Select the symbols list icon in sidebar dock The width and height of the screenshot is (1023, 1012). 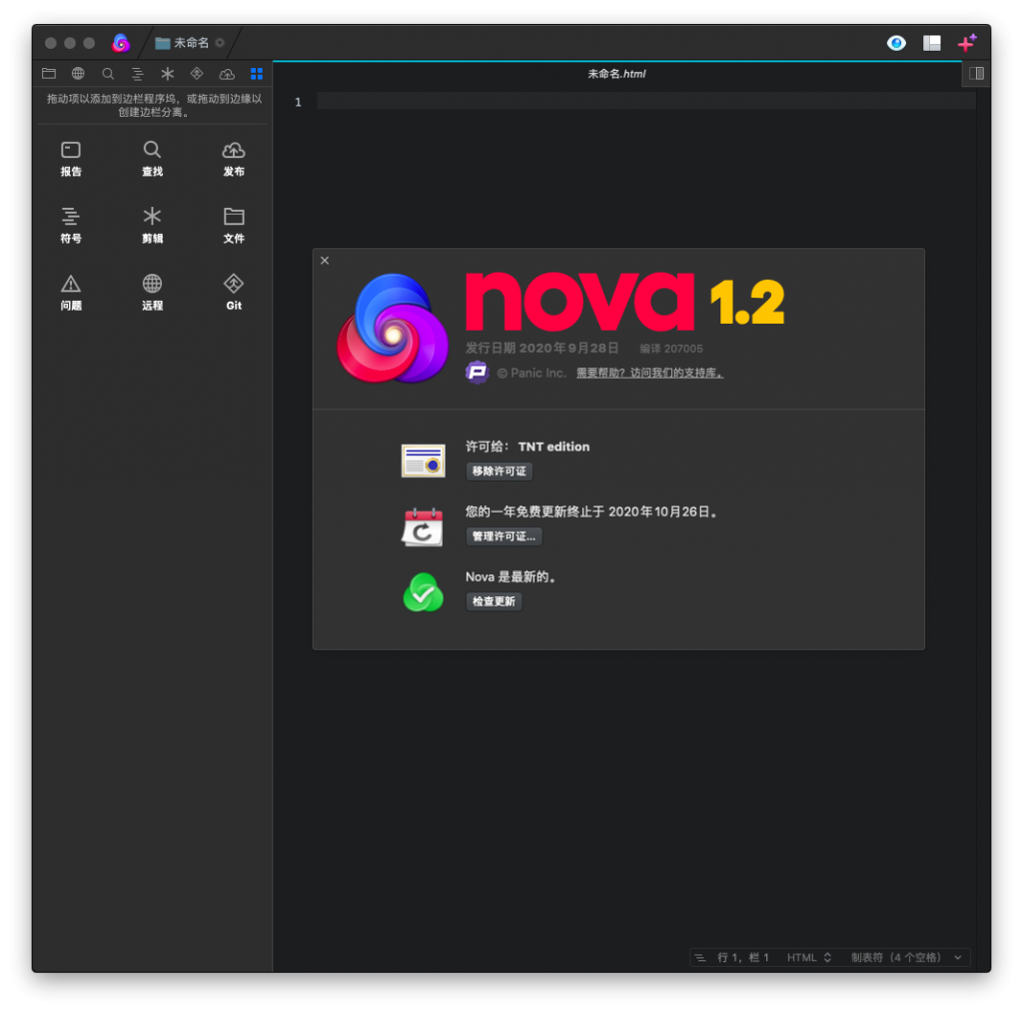(137, 74)
